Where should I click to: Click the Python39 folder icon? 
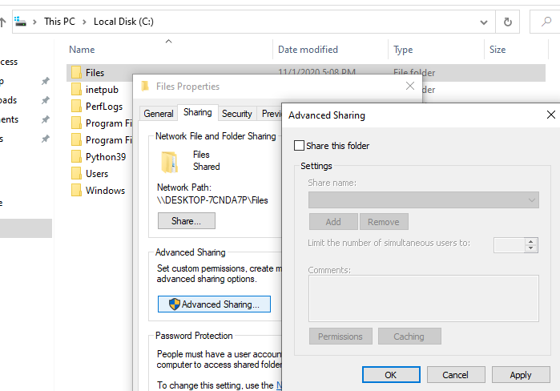pos(76,157)
